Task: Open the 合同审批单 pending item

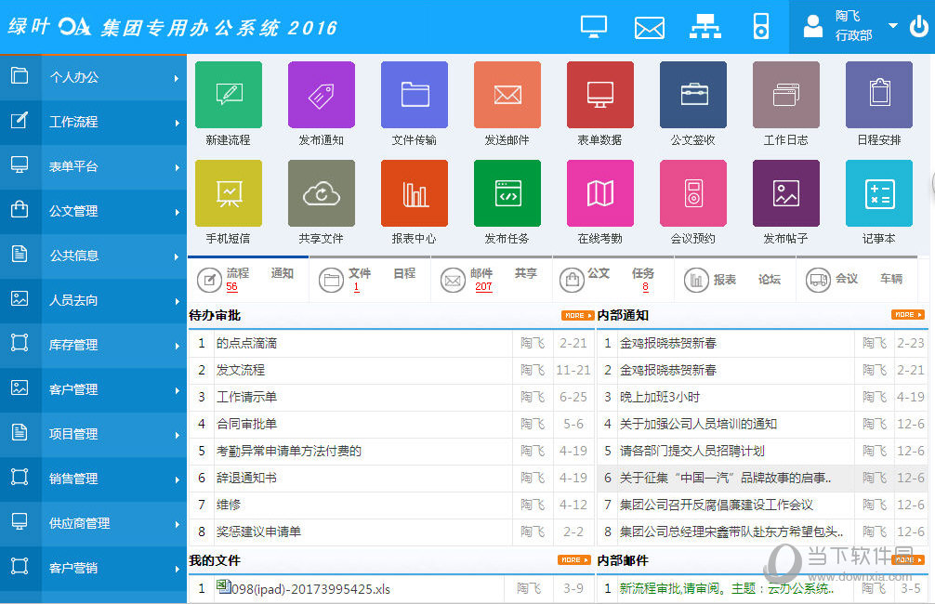Action: (247, 424)
